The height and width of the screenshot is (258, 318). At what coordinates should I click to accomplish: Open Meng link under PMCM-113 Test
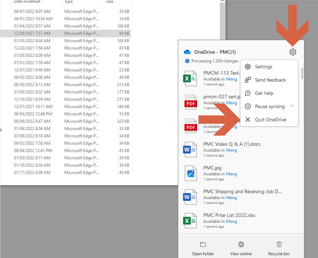231,79
